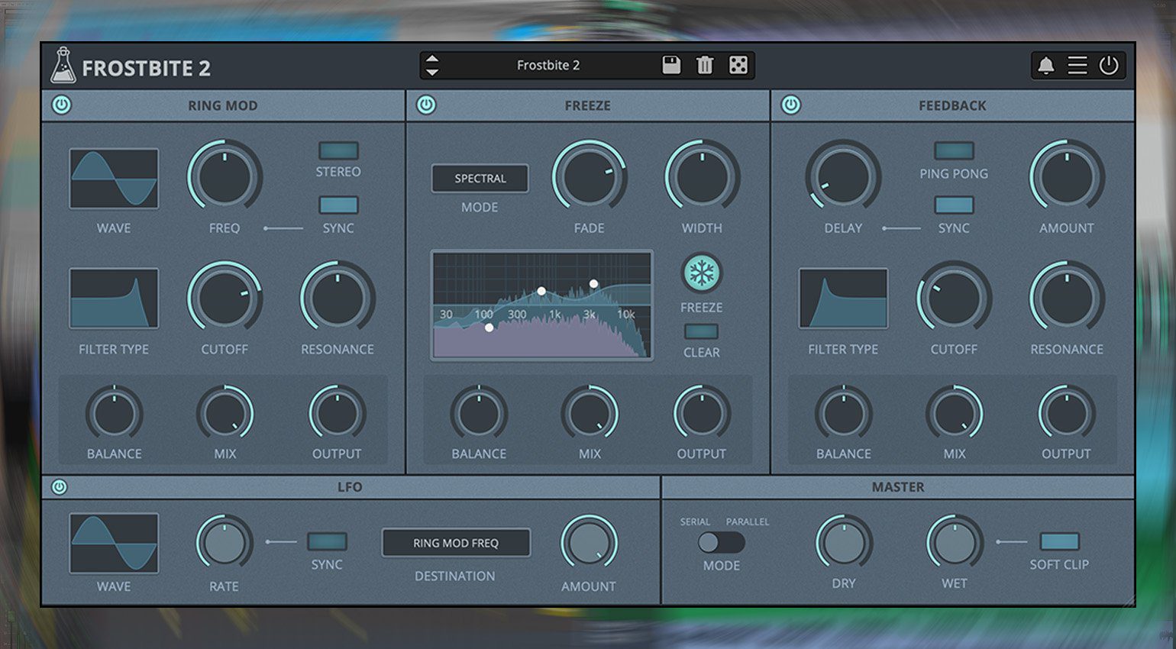Switch the Serial/Parallel mode toggle
This screenshot has height=649, width=1176.
point(721,542)
